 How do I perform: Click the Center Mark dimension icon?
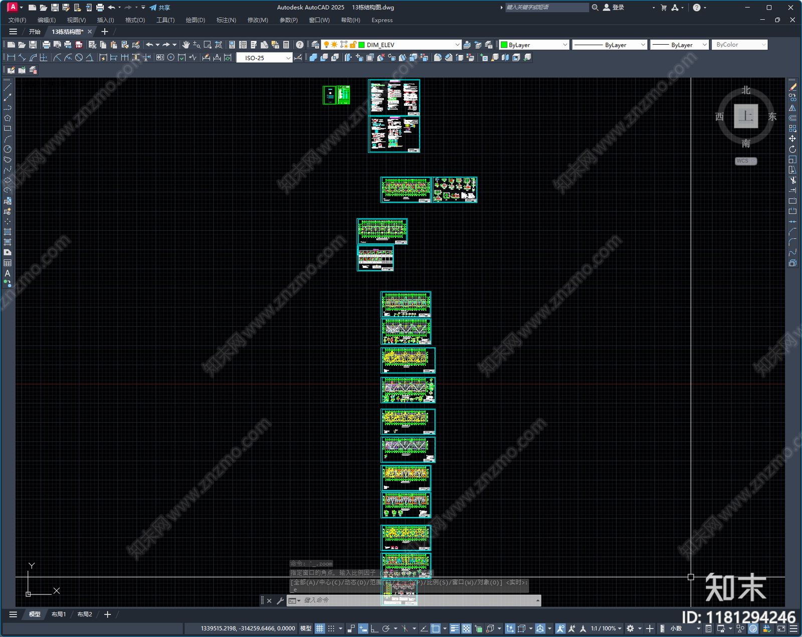[171, 58]
